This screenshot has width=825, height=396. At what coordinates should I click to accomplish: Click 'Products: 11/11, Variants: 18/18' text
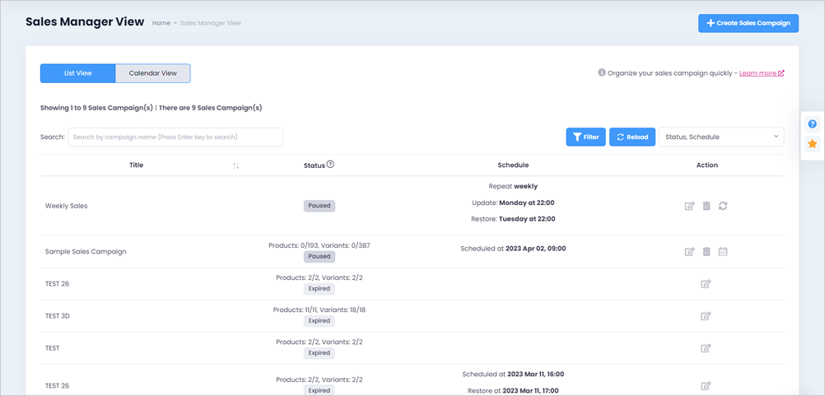pyautogui.click(x=319, y=310)
